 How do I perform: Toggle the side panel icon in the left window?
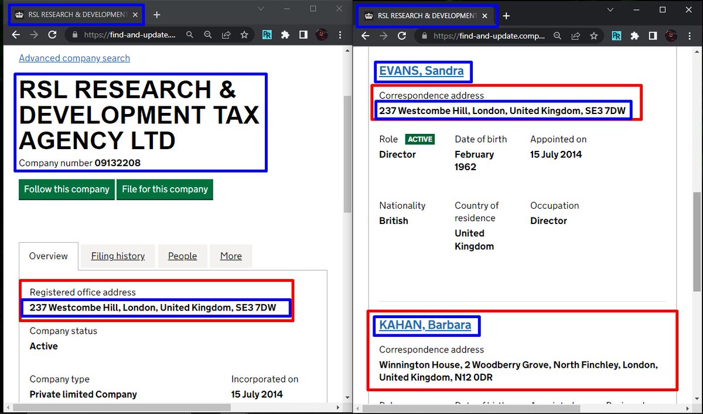tap(303, 35)
